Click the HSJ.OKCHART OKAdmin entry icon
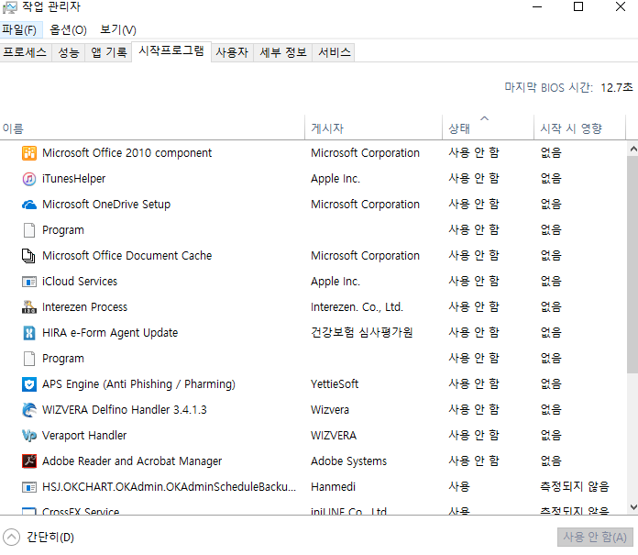The width and height of the screenshot is (638, 555). coord(29,486)
